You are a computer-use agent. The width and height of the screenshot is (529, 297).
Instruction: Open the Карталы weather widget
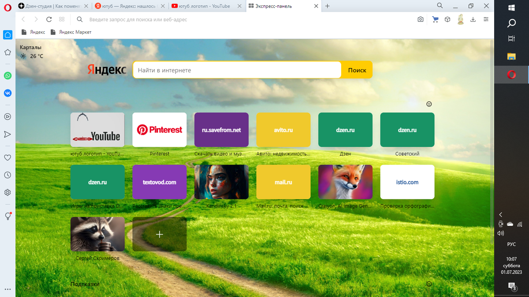pos(31,51)
